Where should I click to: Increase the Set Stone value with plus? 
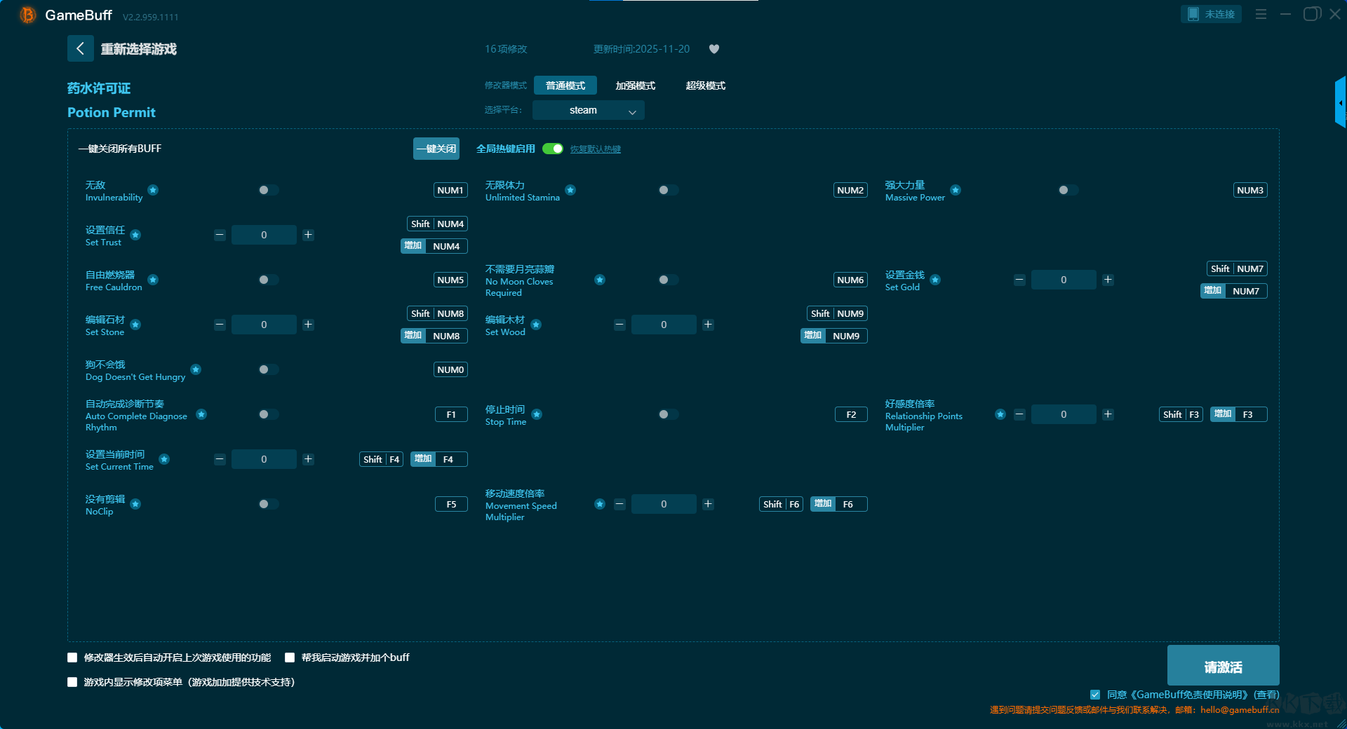tap(308, 325)
